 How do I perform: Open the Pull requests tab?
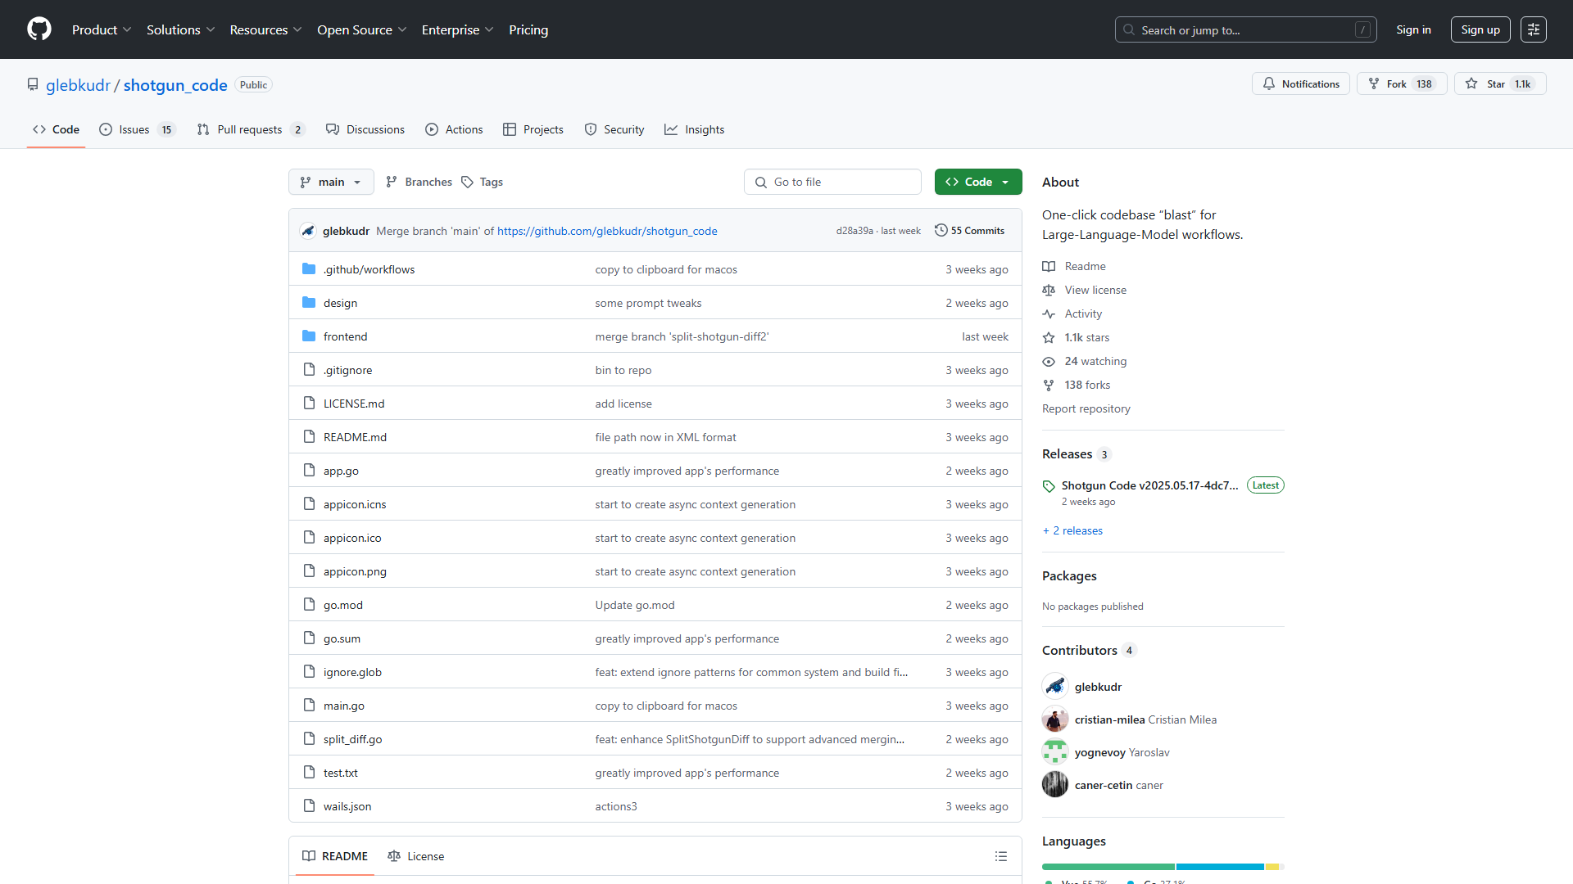[251, 129]
